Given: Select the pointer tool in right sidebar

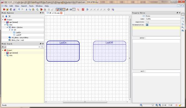Looking at the screenshot, I should [x=183, y=14].
